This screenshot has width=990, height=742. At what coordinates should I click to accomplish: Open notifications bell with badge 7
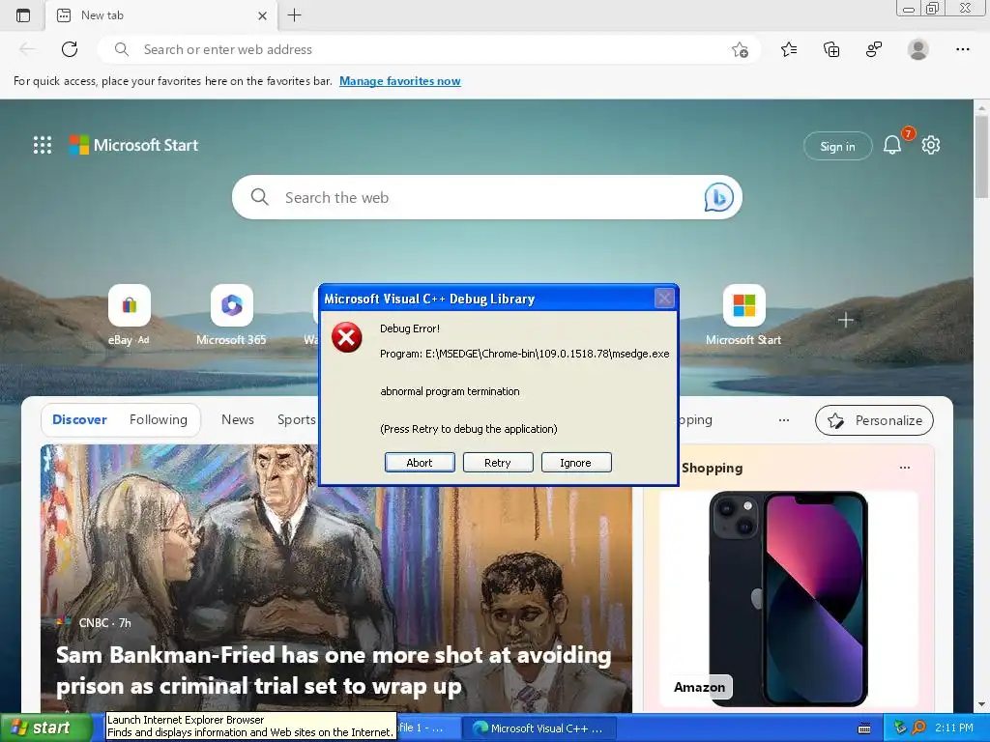pyautogui.click(x=892, y=145)
